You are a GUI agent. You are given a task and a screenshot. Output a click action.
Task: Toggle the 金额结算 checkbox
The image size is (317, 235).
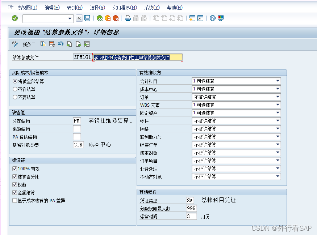pos(14,193)
